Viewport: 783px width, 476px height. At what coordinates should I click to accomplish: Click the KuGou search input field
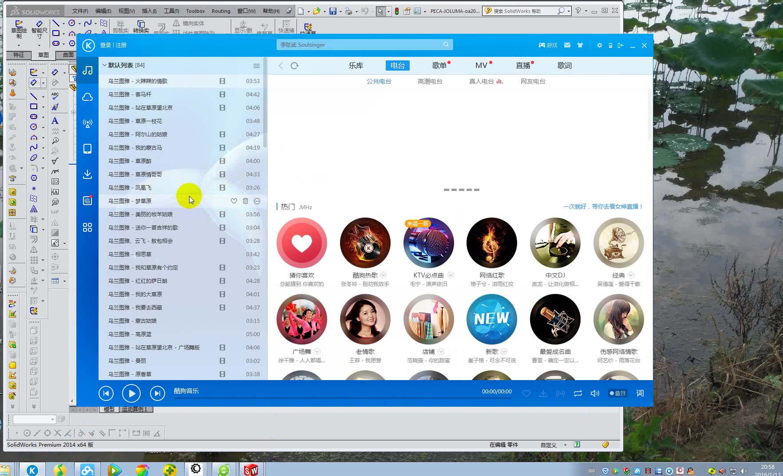[360, 45]
